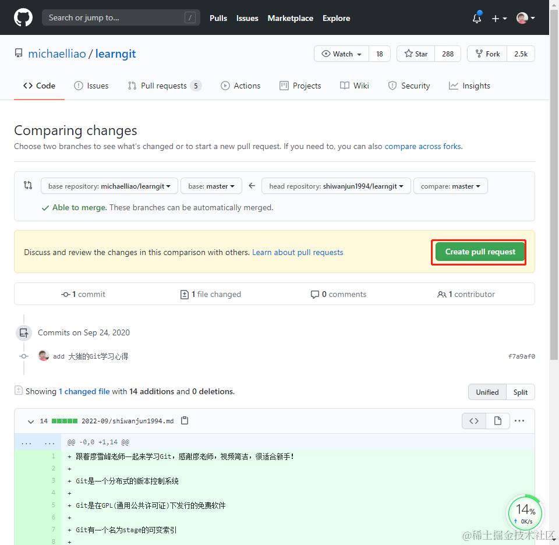Click the watchers count 18
Viewport: 559px width, 545px height.
[x=379, y=54]
